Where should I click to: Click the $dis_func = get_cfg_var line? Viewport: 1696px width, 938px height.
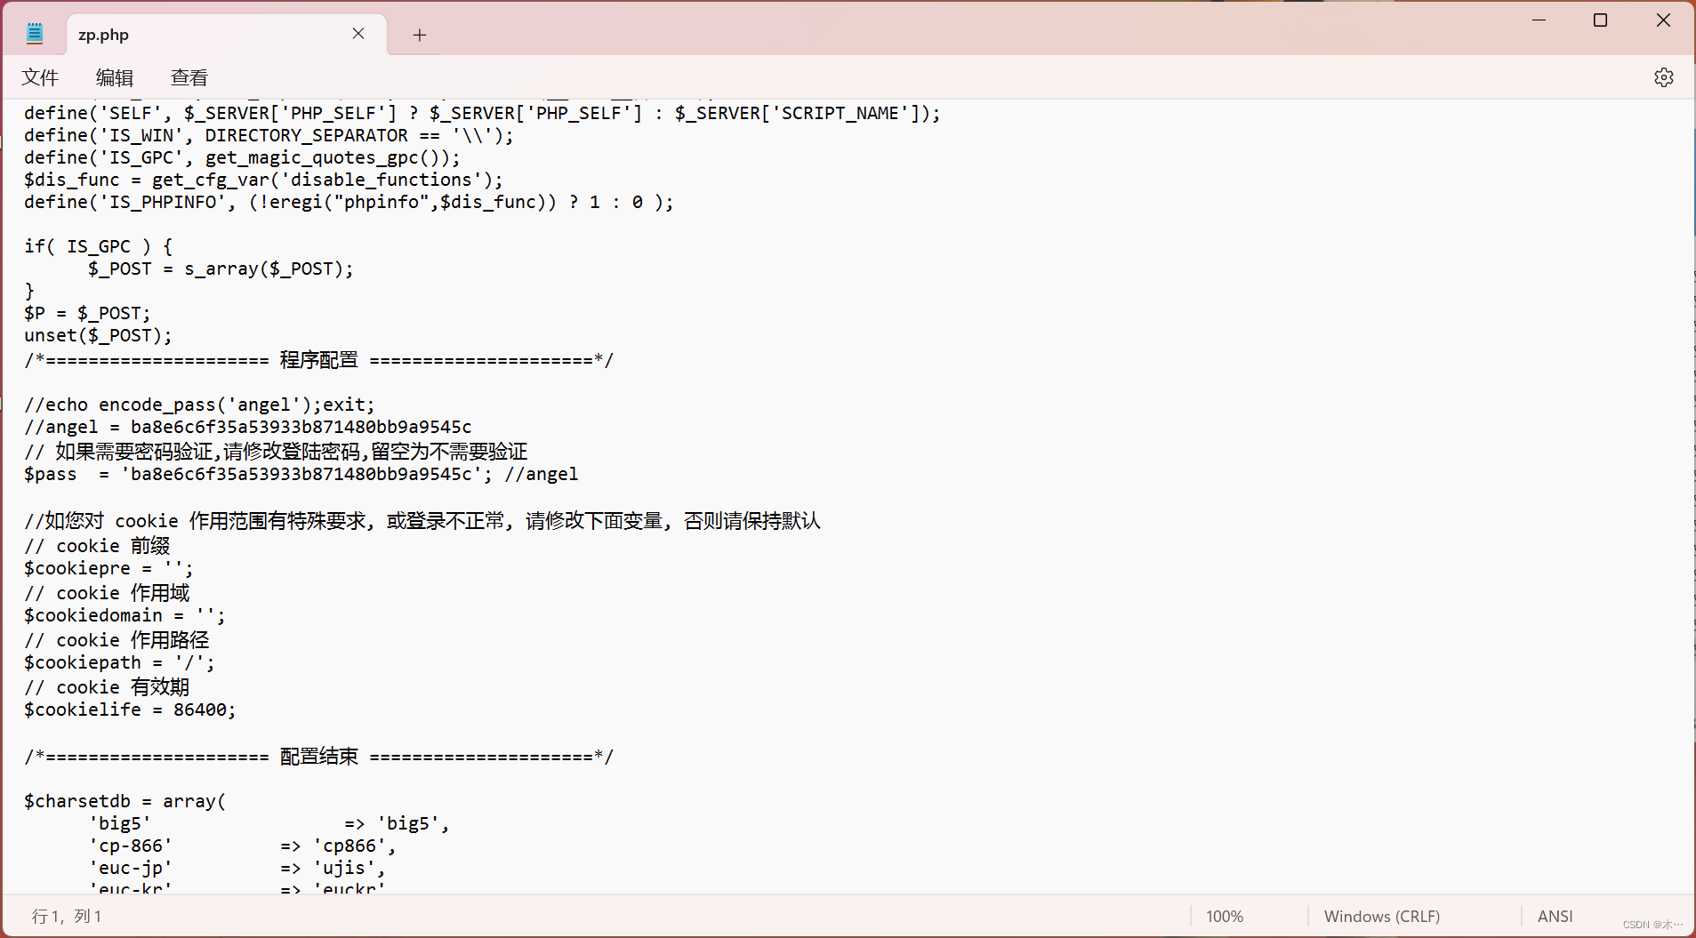263,180
